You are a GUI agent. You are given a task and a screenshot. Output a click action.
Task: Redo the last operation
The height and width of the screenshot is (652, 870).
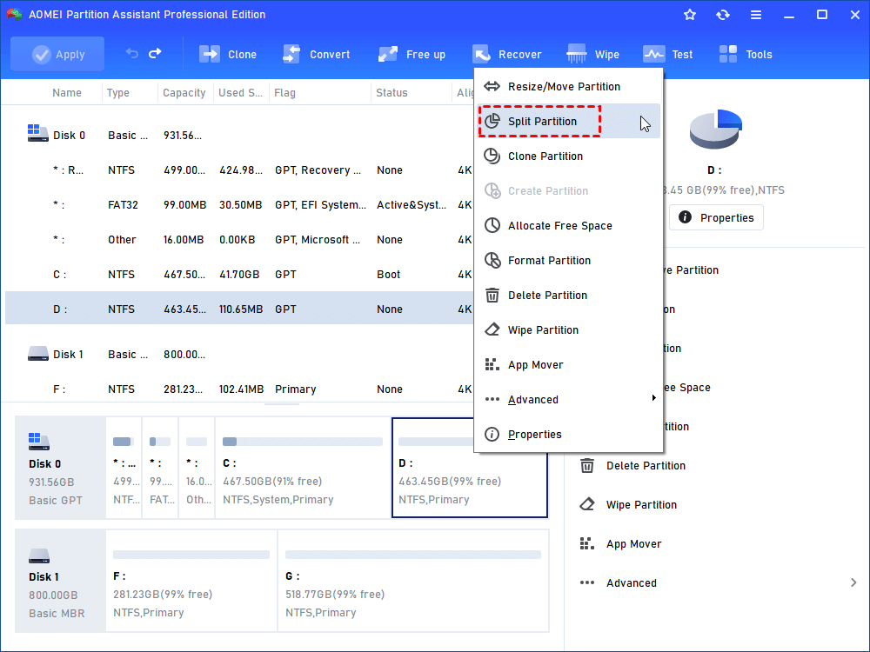point(155,53)
